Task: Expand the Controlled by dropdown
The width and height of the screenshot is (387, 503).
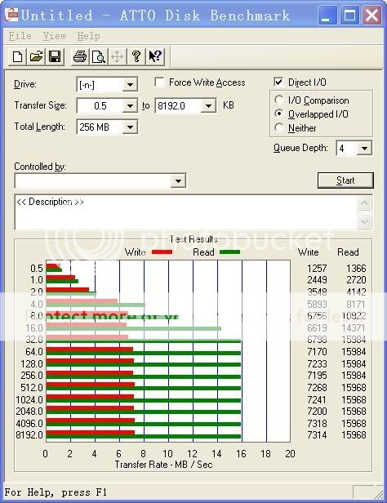Action: (x=178, y=181)
